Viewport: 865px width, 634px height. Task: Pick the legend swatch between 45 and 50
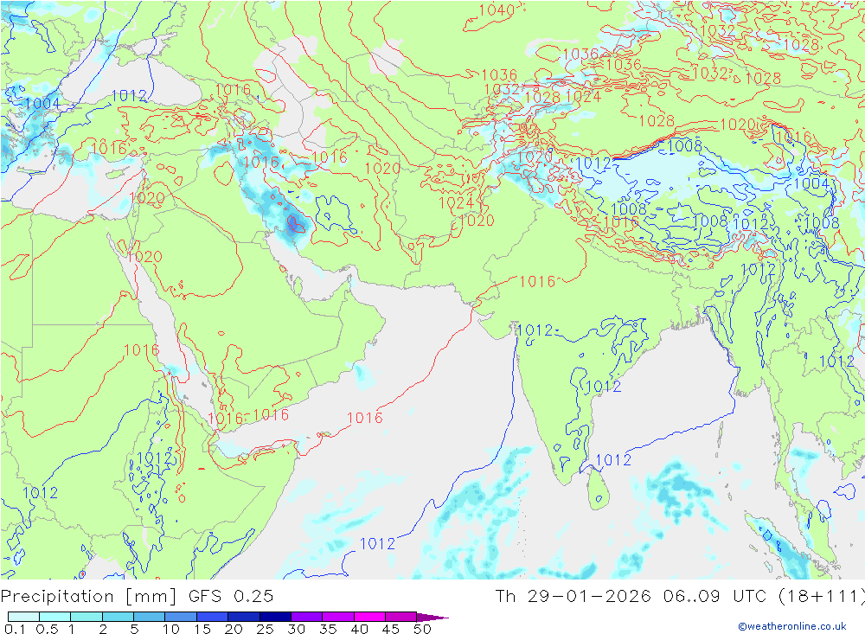tap(400, 617)
